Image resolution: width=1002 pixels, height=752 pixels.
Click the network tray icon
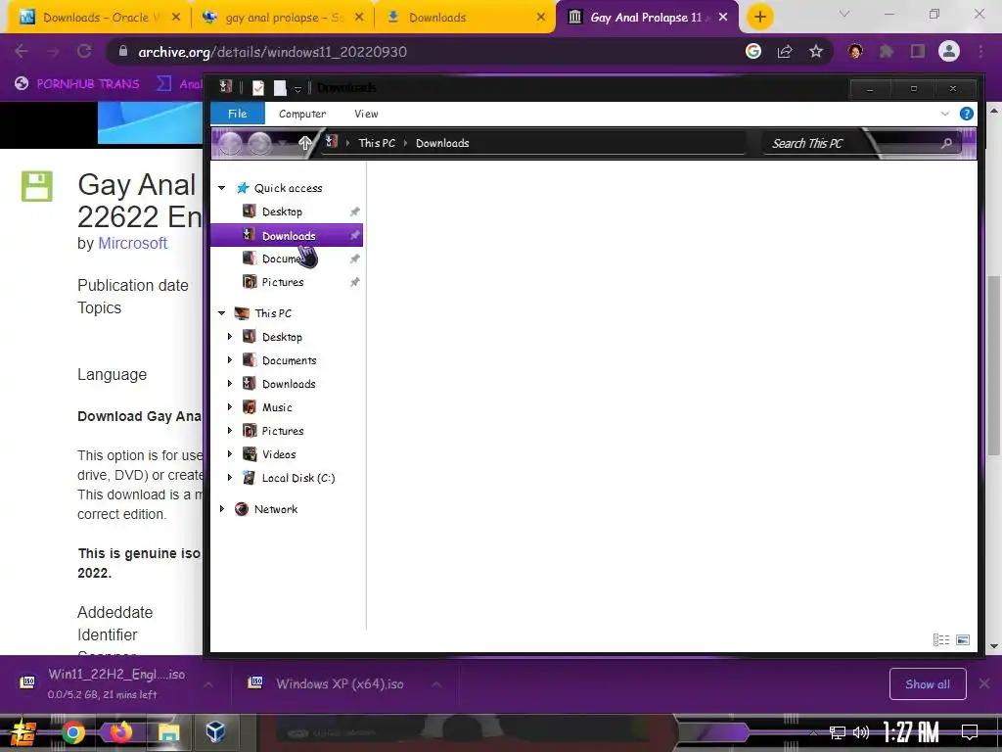pyautogui.click(x=838, y=732)
